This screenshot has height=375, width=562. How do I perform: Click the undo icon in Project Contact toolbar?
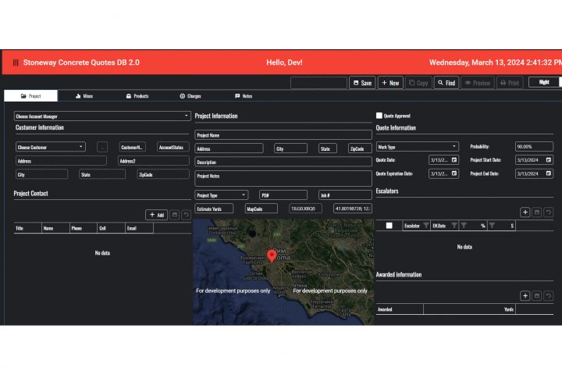click(x=186, y=215)
